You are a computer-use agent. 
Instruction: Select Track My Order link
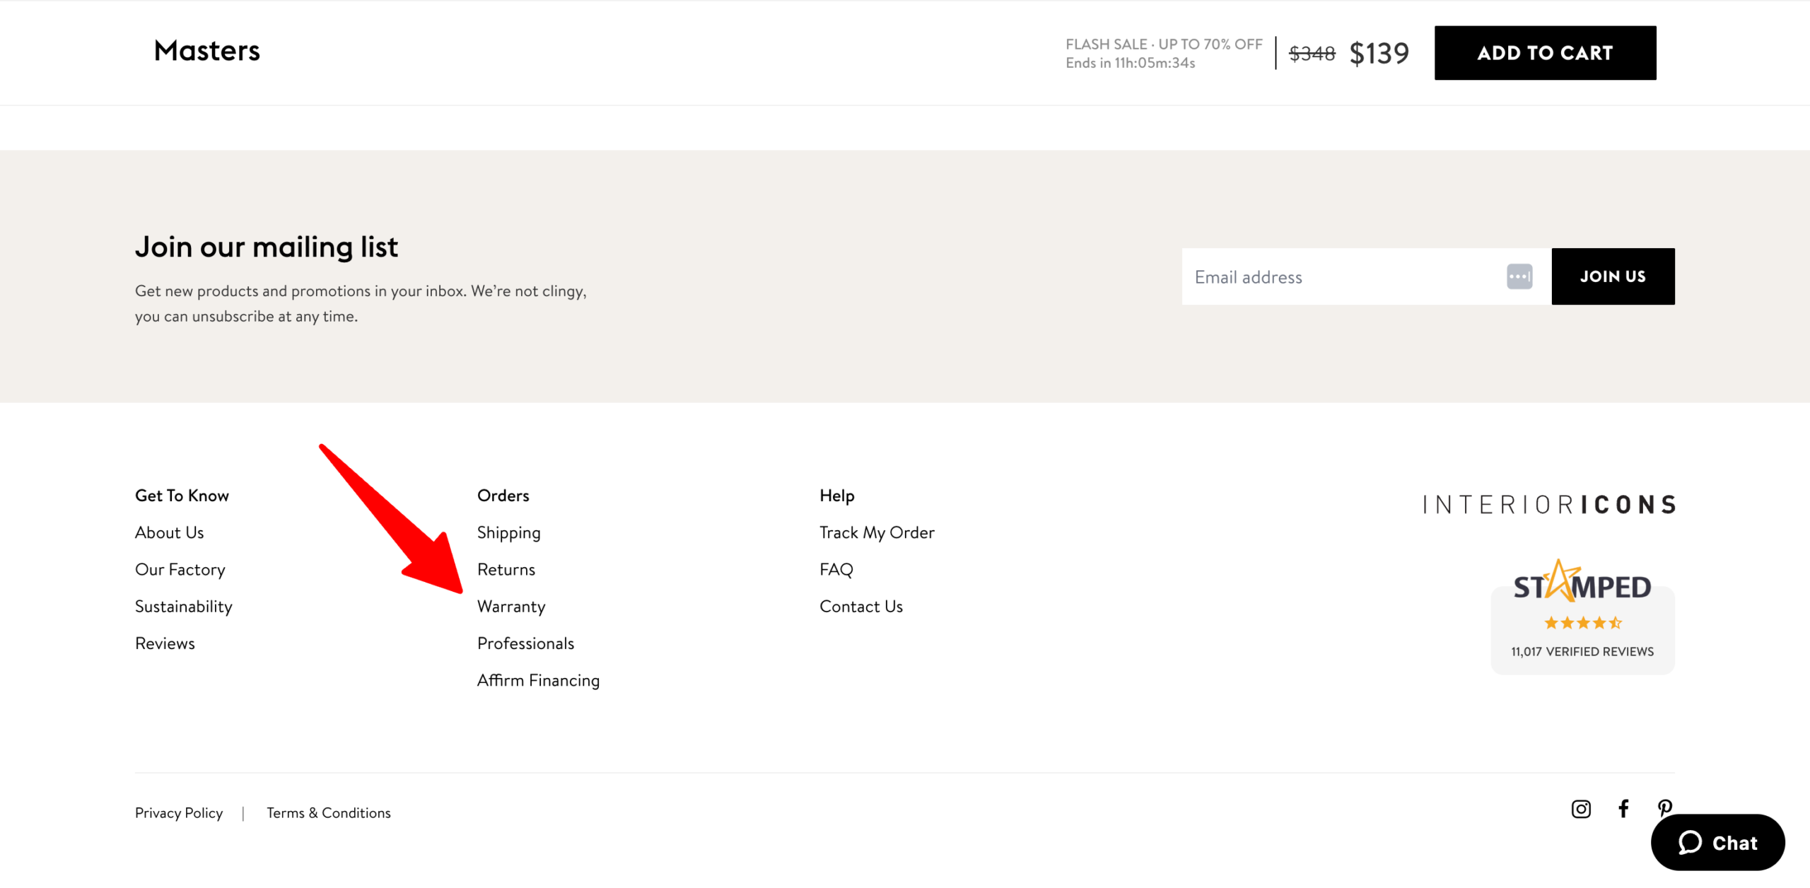click(877, 532)
